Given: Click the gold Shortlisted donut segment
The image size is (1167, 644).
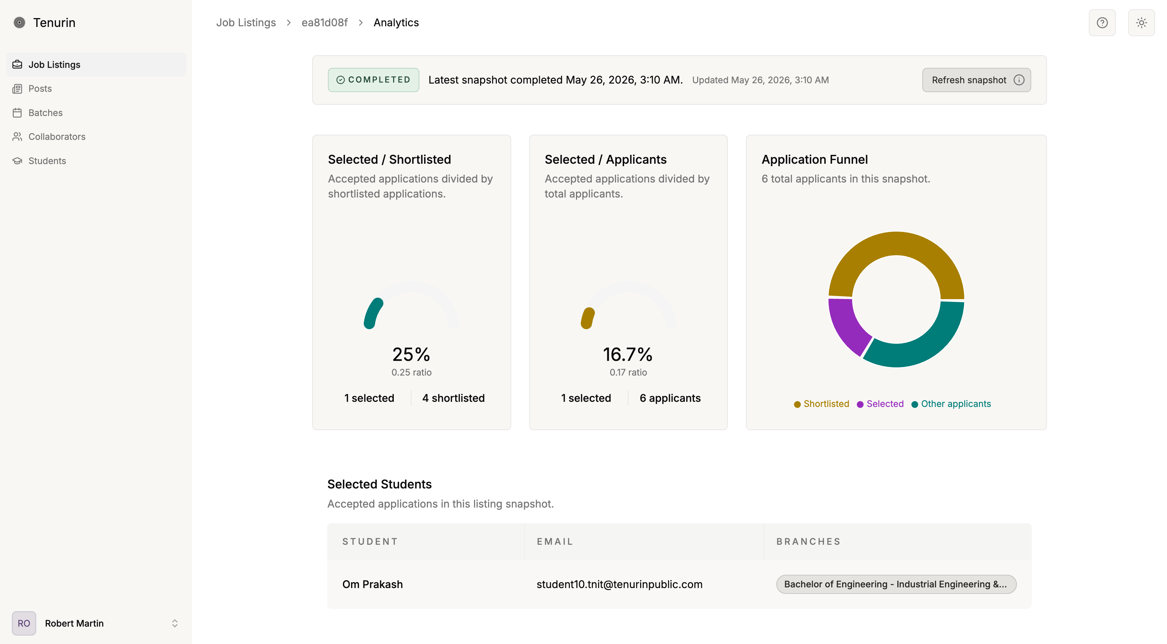Looking at the screenshot, I should pyautogui.click(x=896, y=244).
